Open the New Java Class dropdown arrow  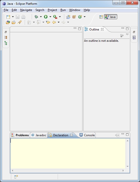click(85, 17)
